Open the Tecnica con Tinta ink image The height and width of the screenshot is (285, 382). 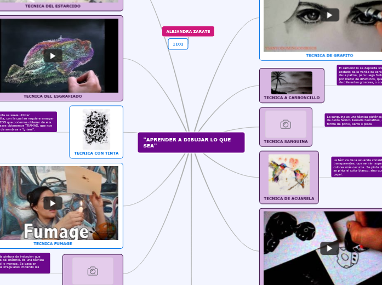(x=96, y=128)
